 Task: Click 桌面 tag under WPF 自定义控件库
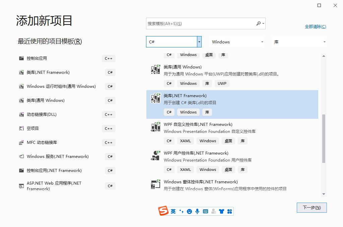(x=228, y=141)
